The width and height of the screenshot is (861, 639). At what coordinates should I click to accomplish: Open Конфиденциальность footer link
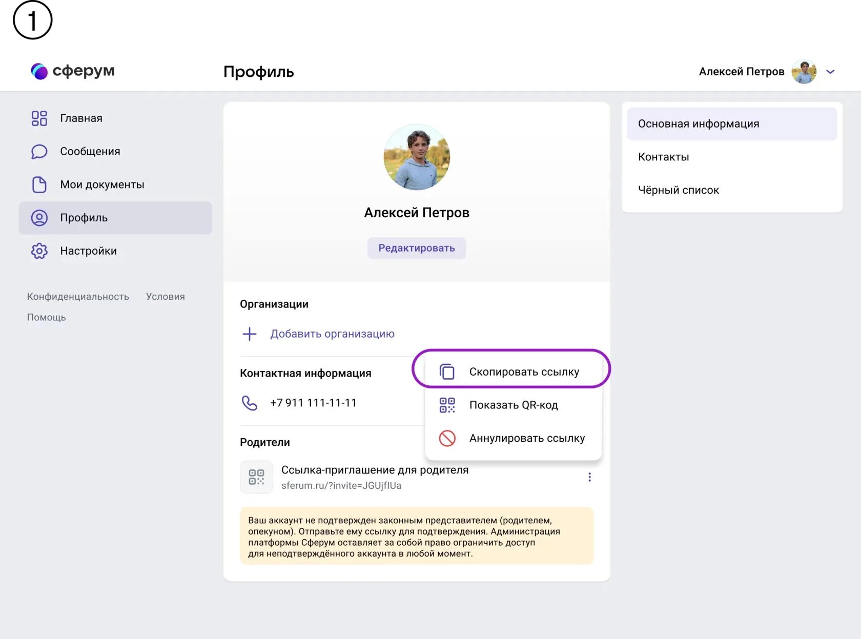[78, 297]
